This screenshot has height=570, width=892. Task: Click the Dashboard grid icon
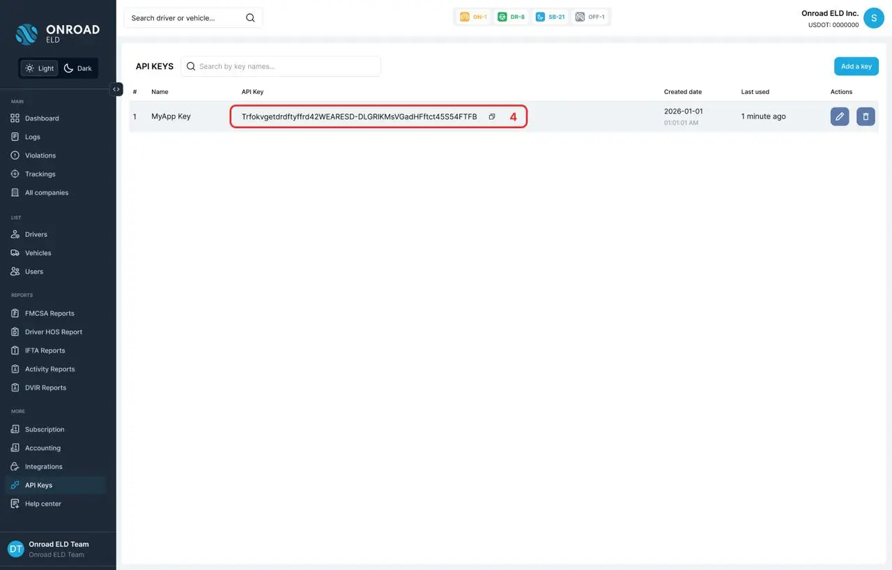click(x=15, y=118)
